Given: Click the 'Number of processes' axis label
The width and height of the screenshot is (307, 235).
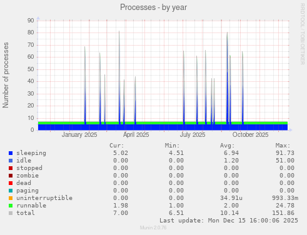Looking at the screenshot, I should click(x=6, y=75).
